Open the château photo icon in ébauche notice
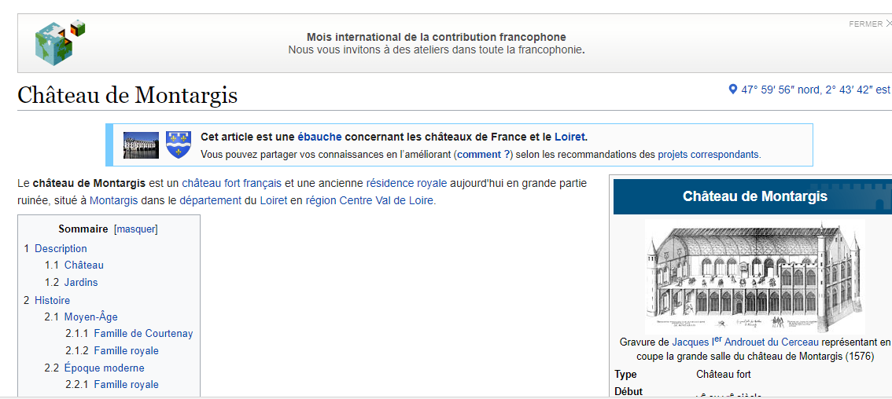Viewport: 892px width, 399px height. tap(141, 145)
